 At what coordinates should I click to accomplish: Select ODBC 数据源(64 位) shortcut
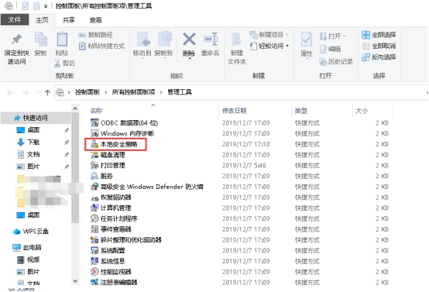[x=124, y=123]
